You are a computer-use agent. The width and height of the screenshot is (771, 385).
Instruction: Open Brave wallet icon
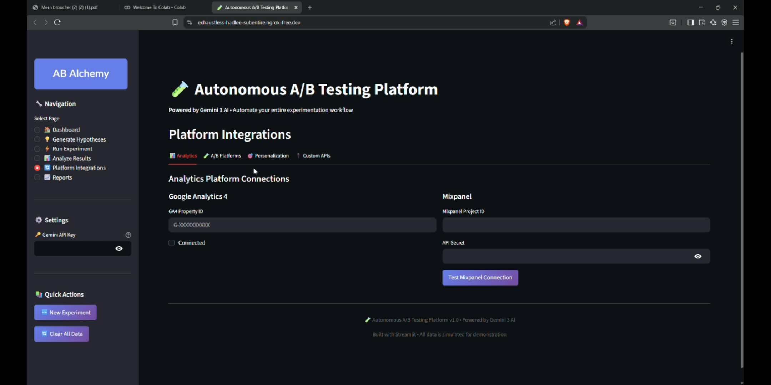(x=702, y=22)
